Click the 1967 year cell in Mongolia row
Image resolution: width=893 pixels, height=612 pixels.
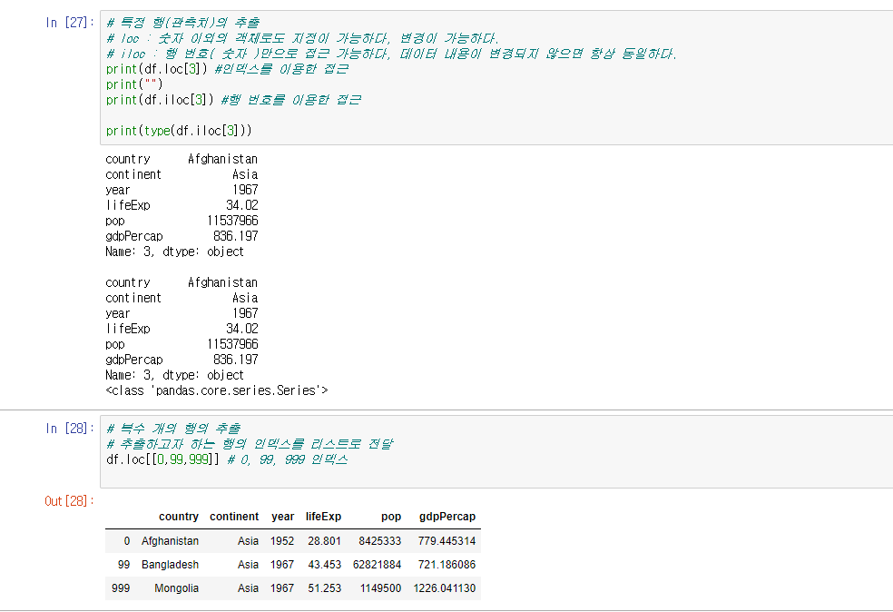tap(282, 588)
